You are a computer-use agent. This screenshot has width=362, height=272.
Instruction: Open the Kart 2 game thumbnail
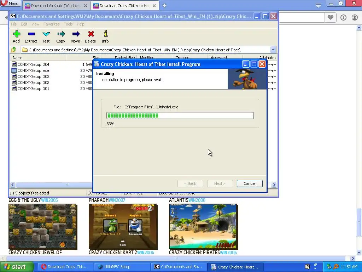tap(123, 226)
